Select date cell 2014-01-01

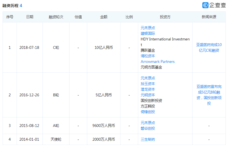(29, 140)
